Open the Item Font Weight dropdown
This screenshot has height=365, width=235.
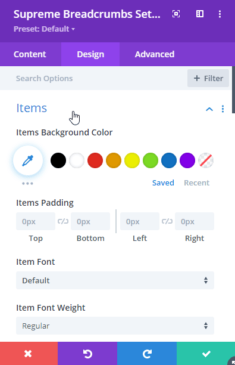115,326
